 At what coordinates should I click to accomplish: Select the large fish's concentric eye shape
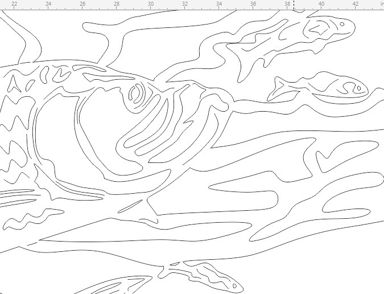pyautogui.click(x=137, y=94)
